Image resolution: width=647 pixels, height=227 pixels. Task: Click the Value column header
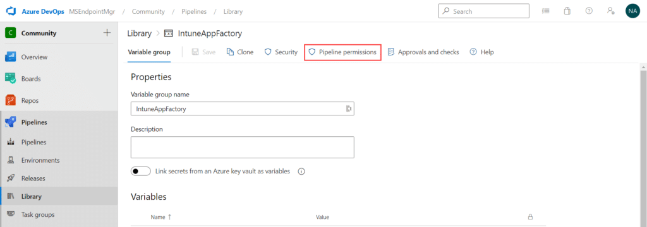pos(322,217)
